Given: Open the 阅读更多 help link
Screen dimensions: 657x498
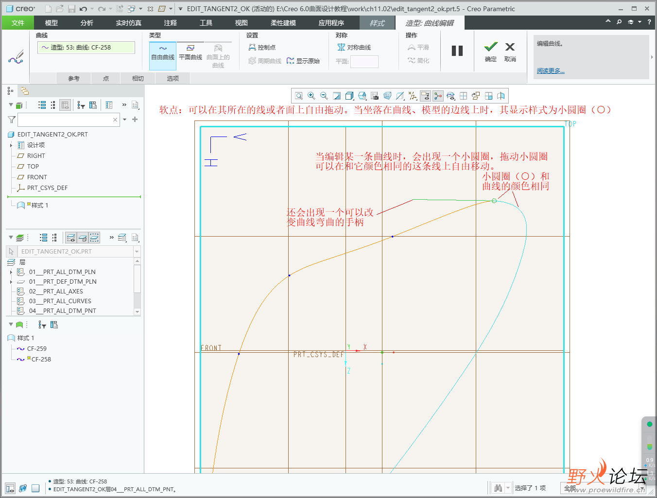Looking at the screenshot, I should (551, 71).
